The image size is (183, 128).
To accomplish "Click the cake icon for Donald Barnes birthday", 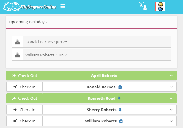I will [17, 42].
